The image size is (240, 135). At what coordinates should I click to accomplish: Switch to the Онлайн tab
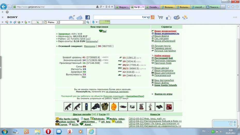(x=153, y=7)
